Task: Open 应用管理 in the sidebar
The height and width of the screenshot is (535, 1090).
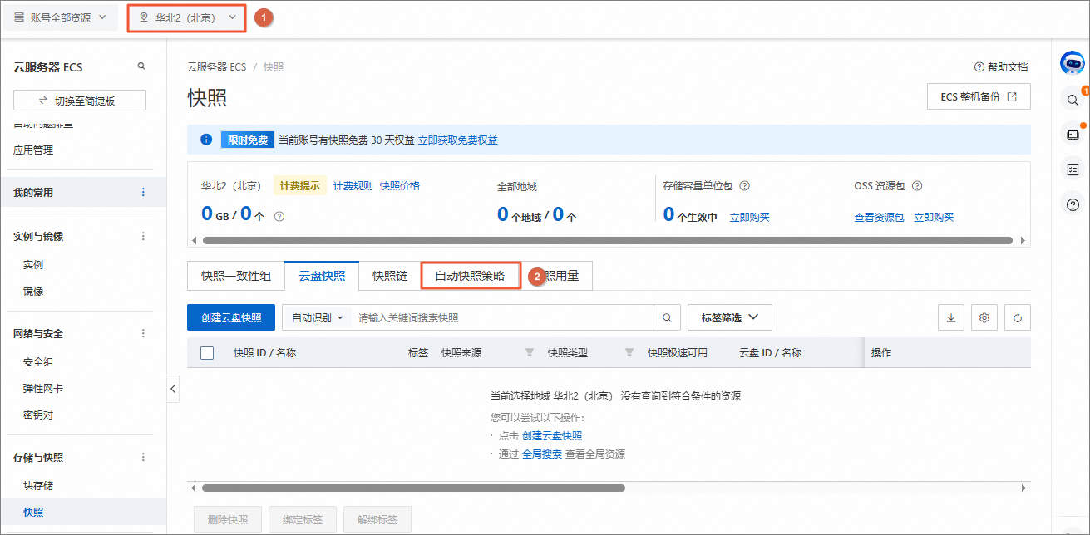Action: click(x=33, y=150)
